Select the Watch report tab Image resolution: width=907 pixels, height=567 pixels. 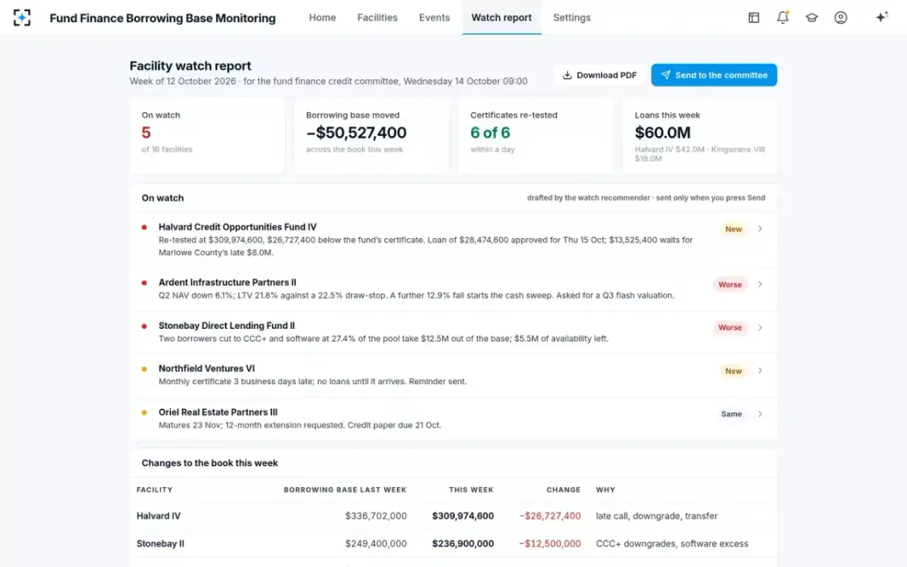(x=501, y=17)
